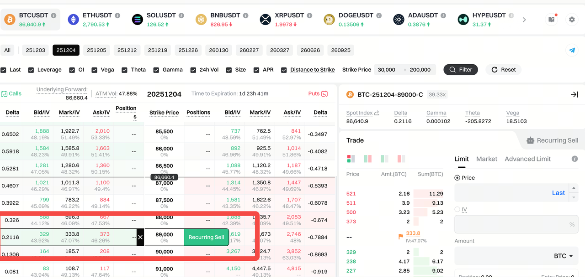Increase price with the up stepper arrow
585x279 pixels.
point(574,188)
